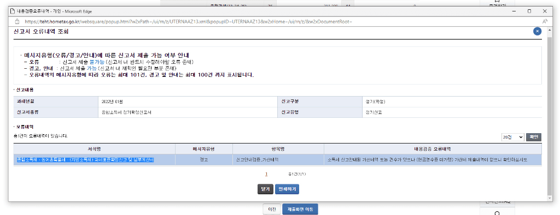560x215 pixels.
Task: Click the 닫기 button
Action: point(265,189)
